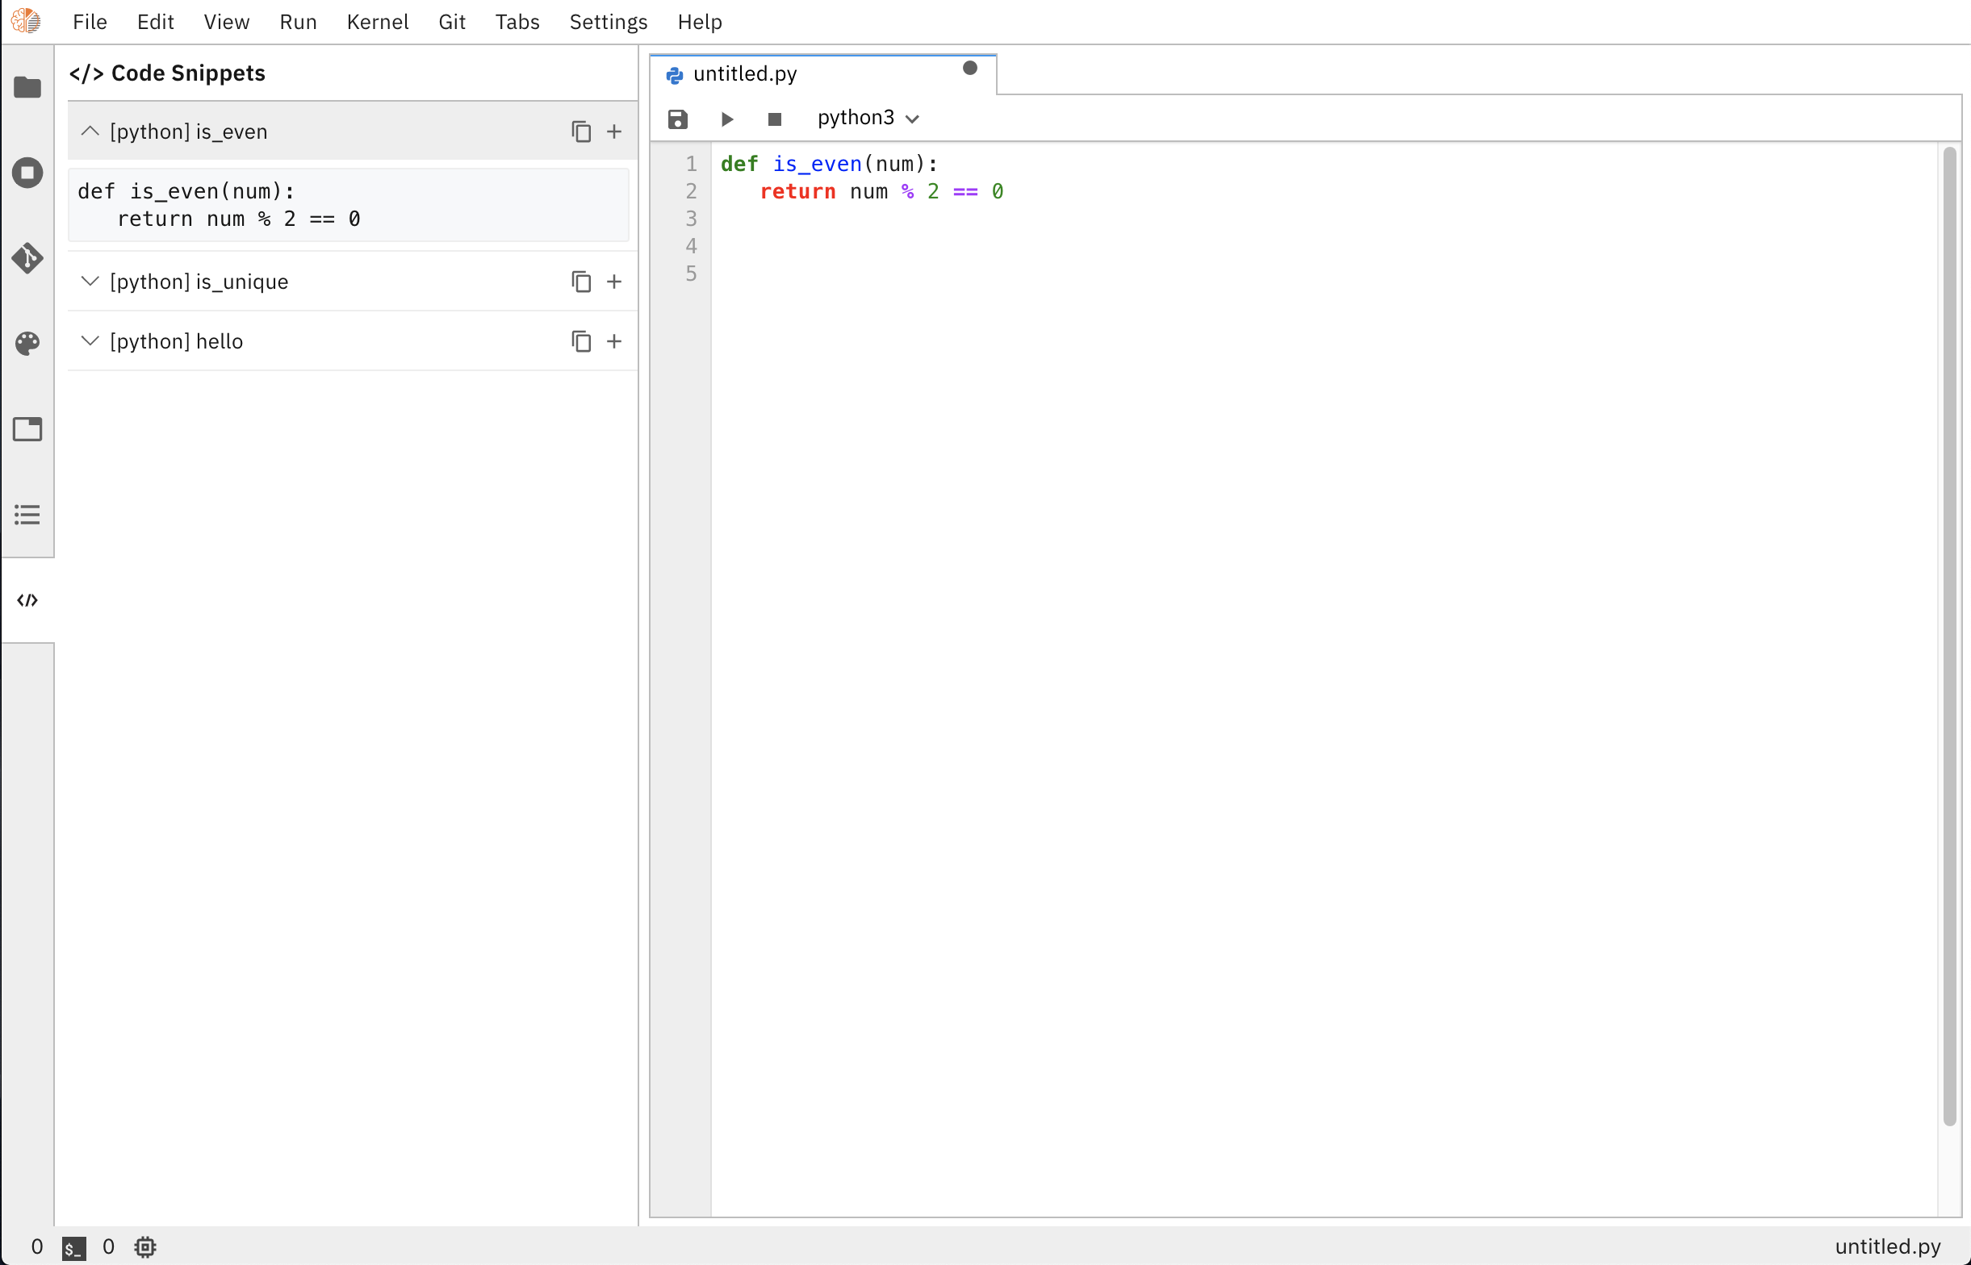Click the terminal icon in status bar
Viewport: 1971px width, 1265px height.
click(x=74, y=1247)
